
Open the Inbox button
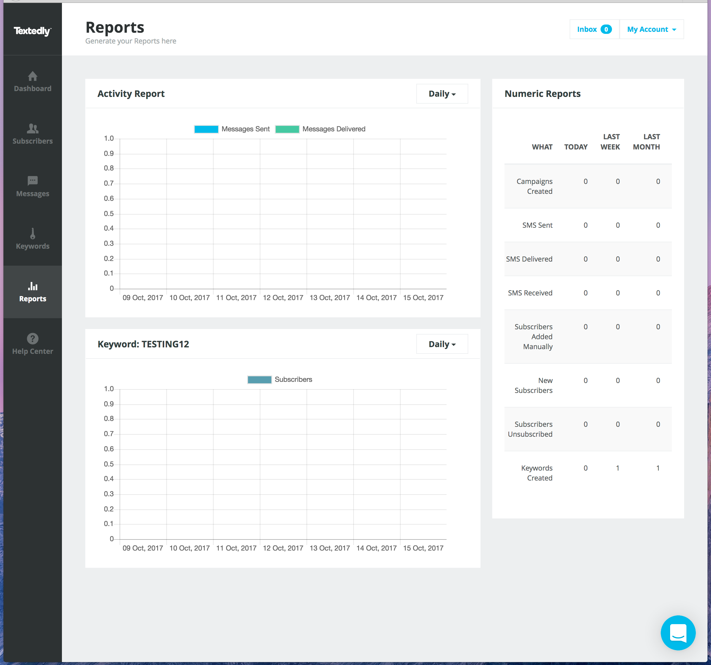[594, 29]
